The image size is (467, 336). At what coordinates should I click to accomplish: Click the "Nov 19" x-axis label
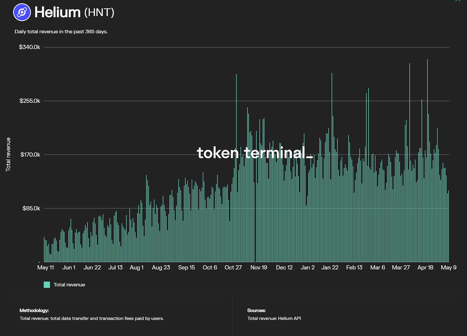coord(259,267)
